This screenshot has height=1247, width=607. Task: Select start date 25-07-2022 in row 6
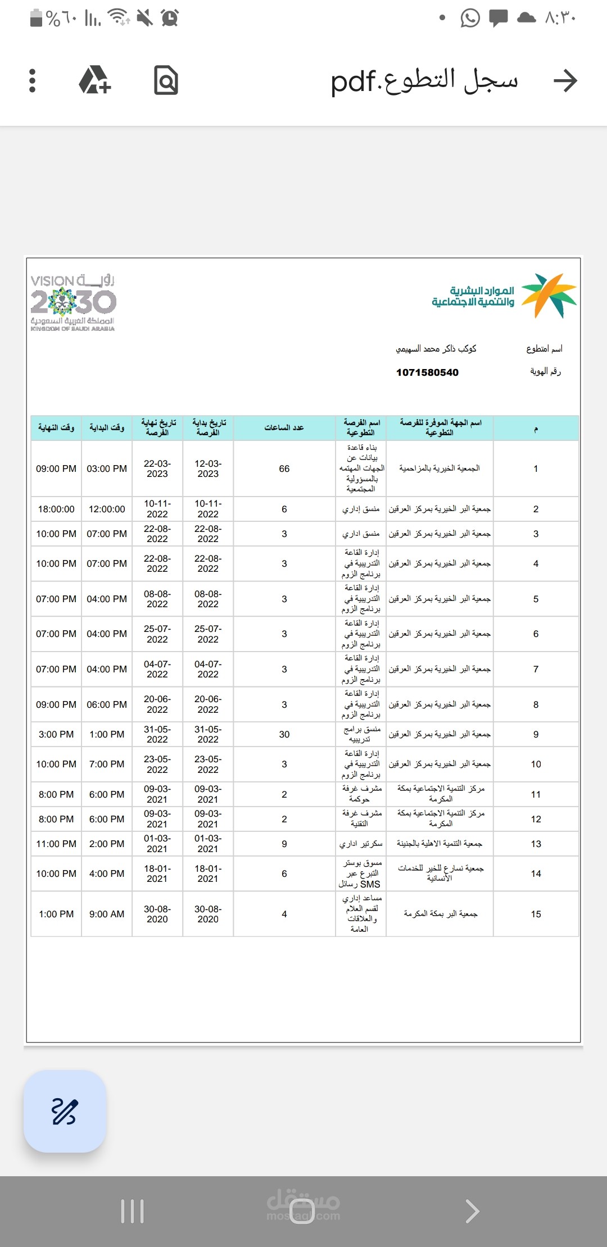tap(208, 634)
